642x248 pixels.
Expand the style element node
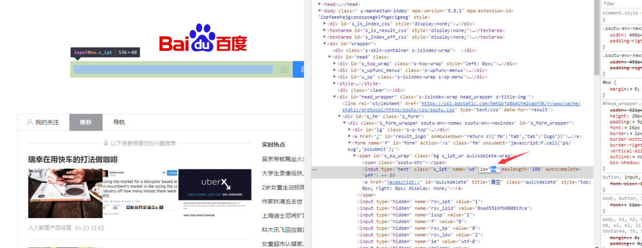(x=335, y=83)
